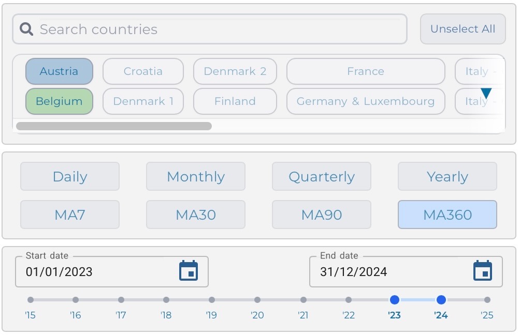The height and width of the screenshot is (336, 520).
Task: Jump to the '19 timeline point
Action: pyautogui.click(x=212, y=300)
